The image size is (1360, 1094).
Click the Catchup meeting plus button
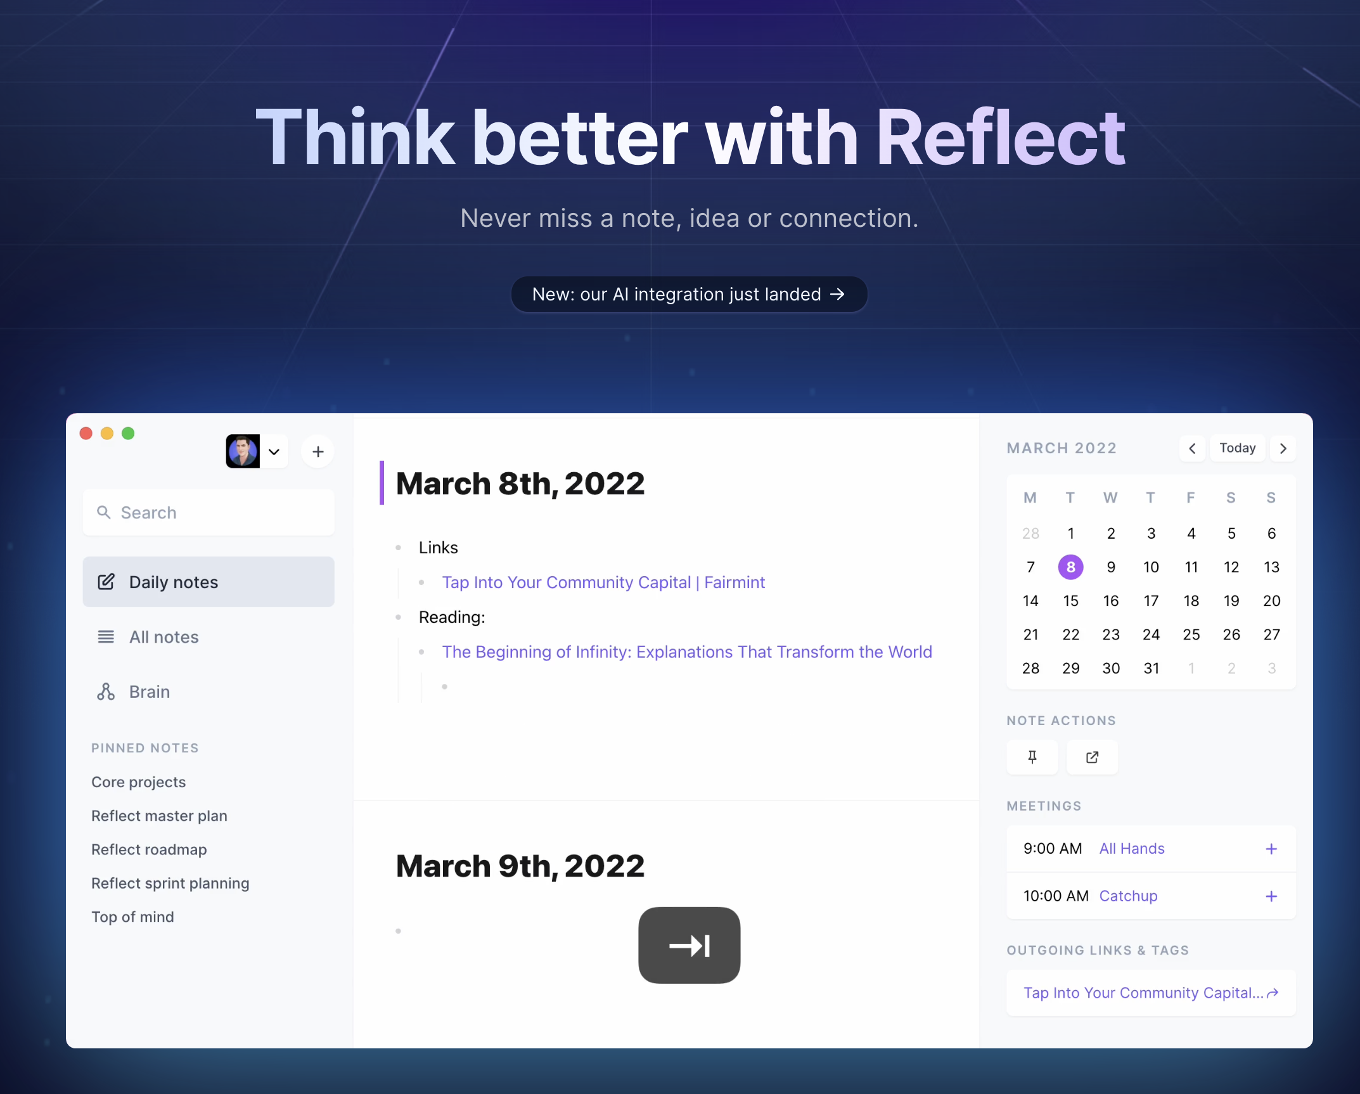[x=1272, y=894]
